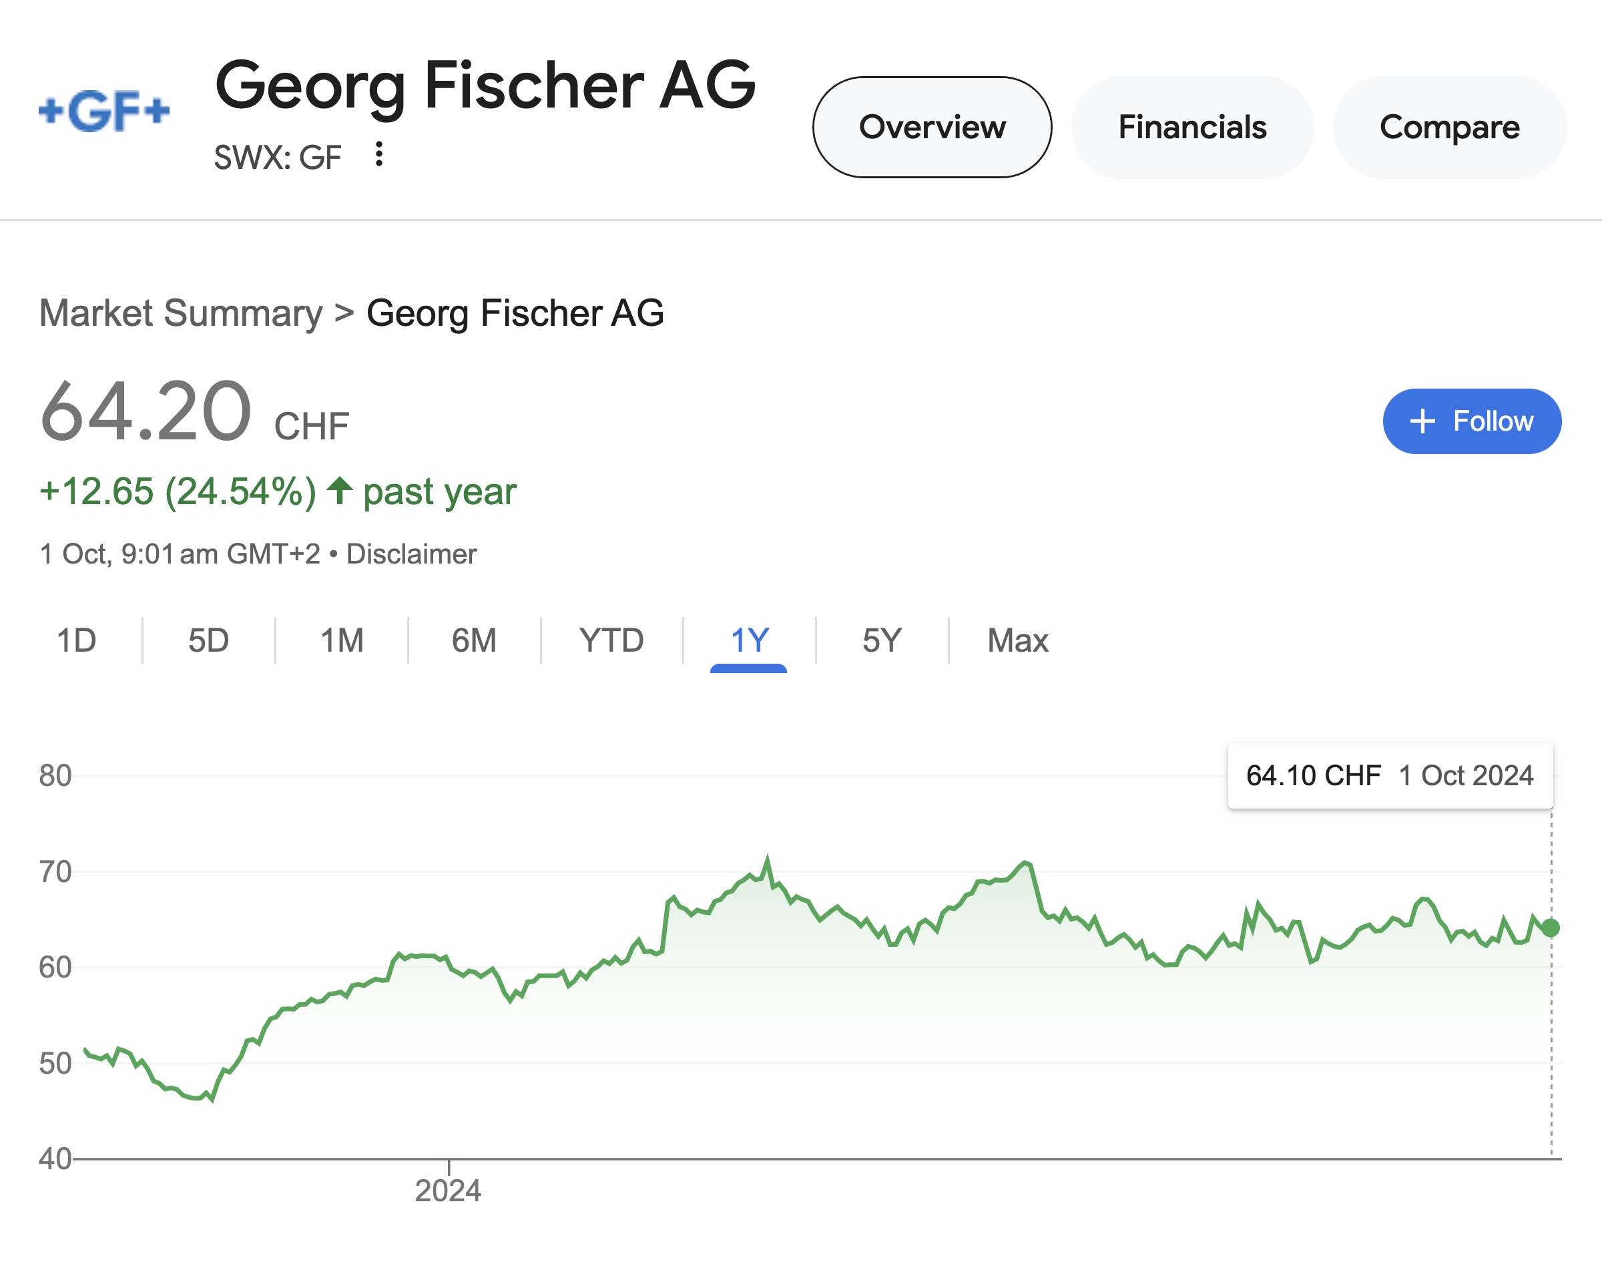Open the Disclaimer link
The image size is (1602, 1262).
pos(411,554)
